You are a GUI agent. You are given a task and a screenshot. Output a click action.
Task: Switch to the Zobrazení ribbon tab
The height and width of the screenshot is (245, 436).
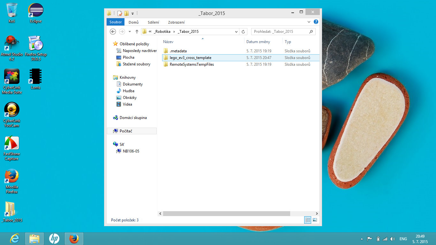pyautogui.click(x=176, y=22)
